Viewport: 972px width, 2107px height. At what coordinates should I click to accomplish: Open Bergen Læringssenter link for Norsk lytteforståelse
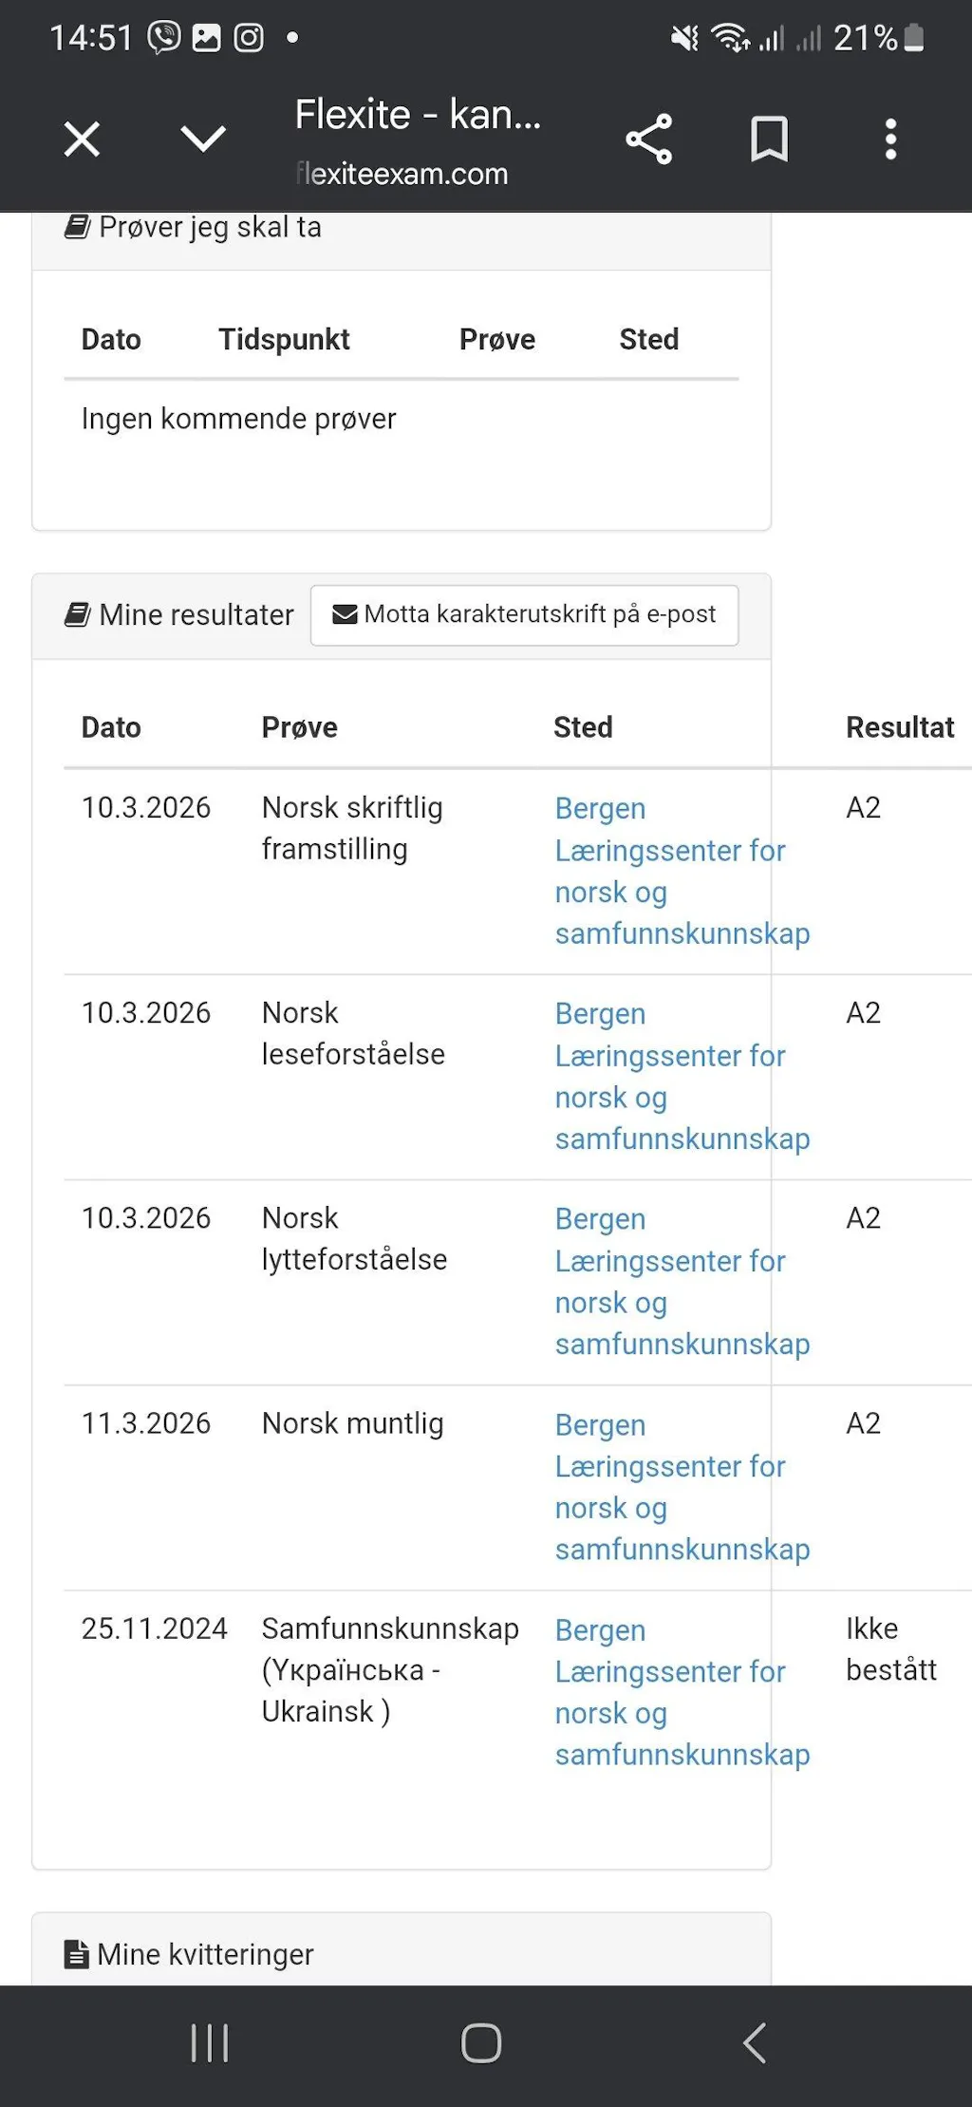670,1281
